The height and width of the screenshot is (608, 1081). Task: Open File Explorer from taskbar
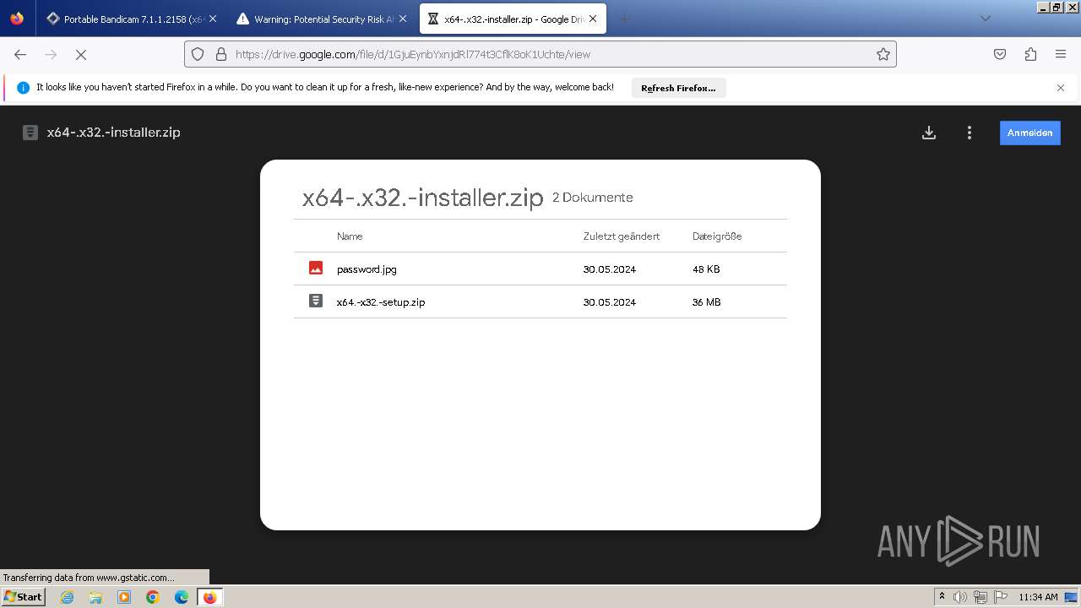pyautogui.click(x=95, y=597)
